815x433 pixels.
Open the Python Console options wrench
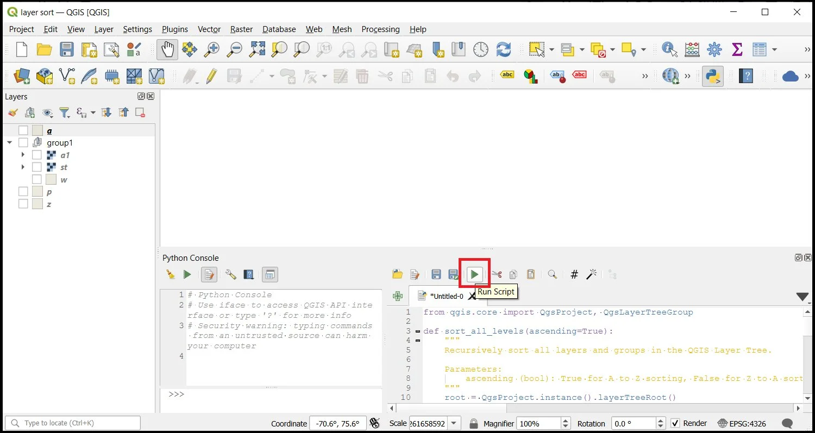pyautogui.click(x=230, y=274)
